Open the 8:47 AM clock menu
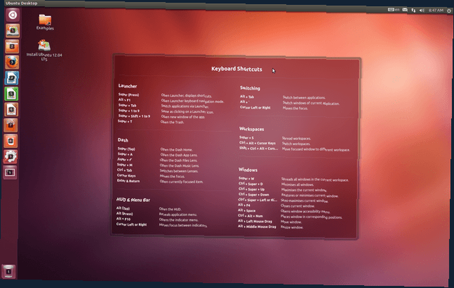 pos(436,10)
